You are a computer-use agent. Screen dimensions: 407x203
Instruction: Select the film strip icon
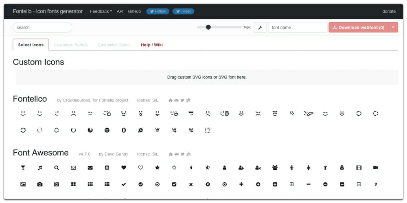[x=359, y=168]
